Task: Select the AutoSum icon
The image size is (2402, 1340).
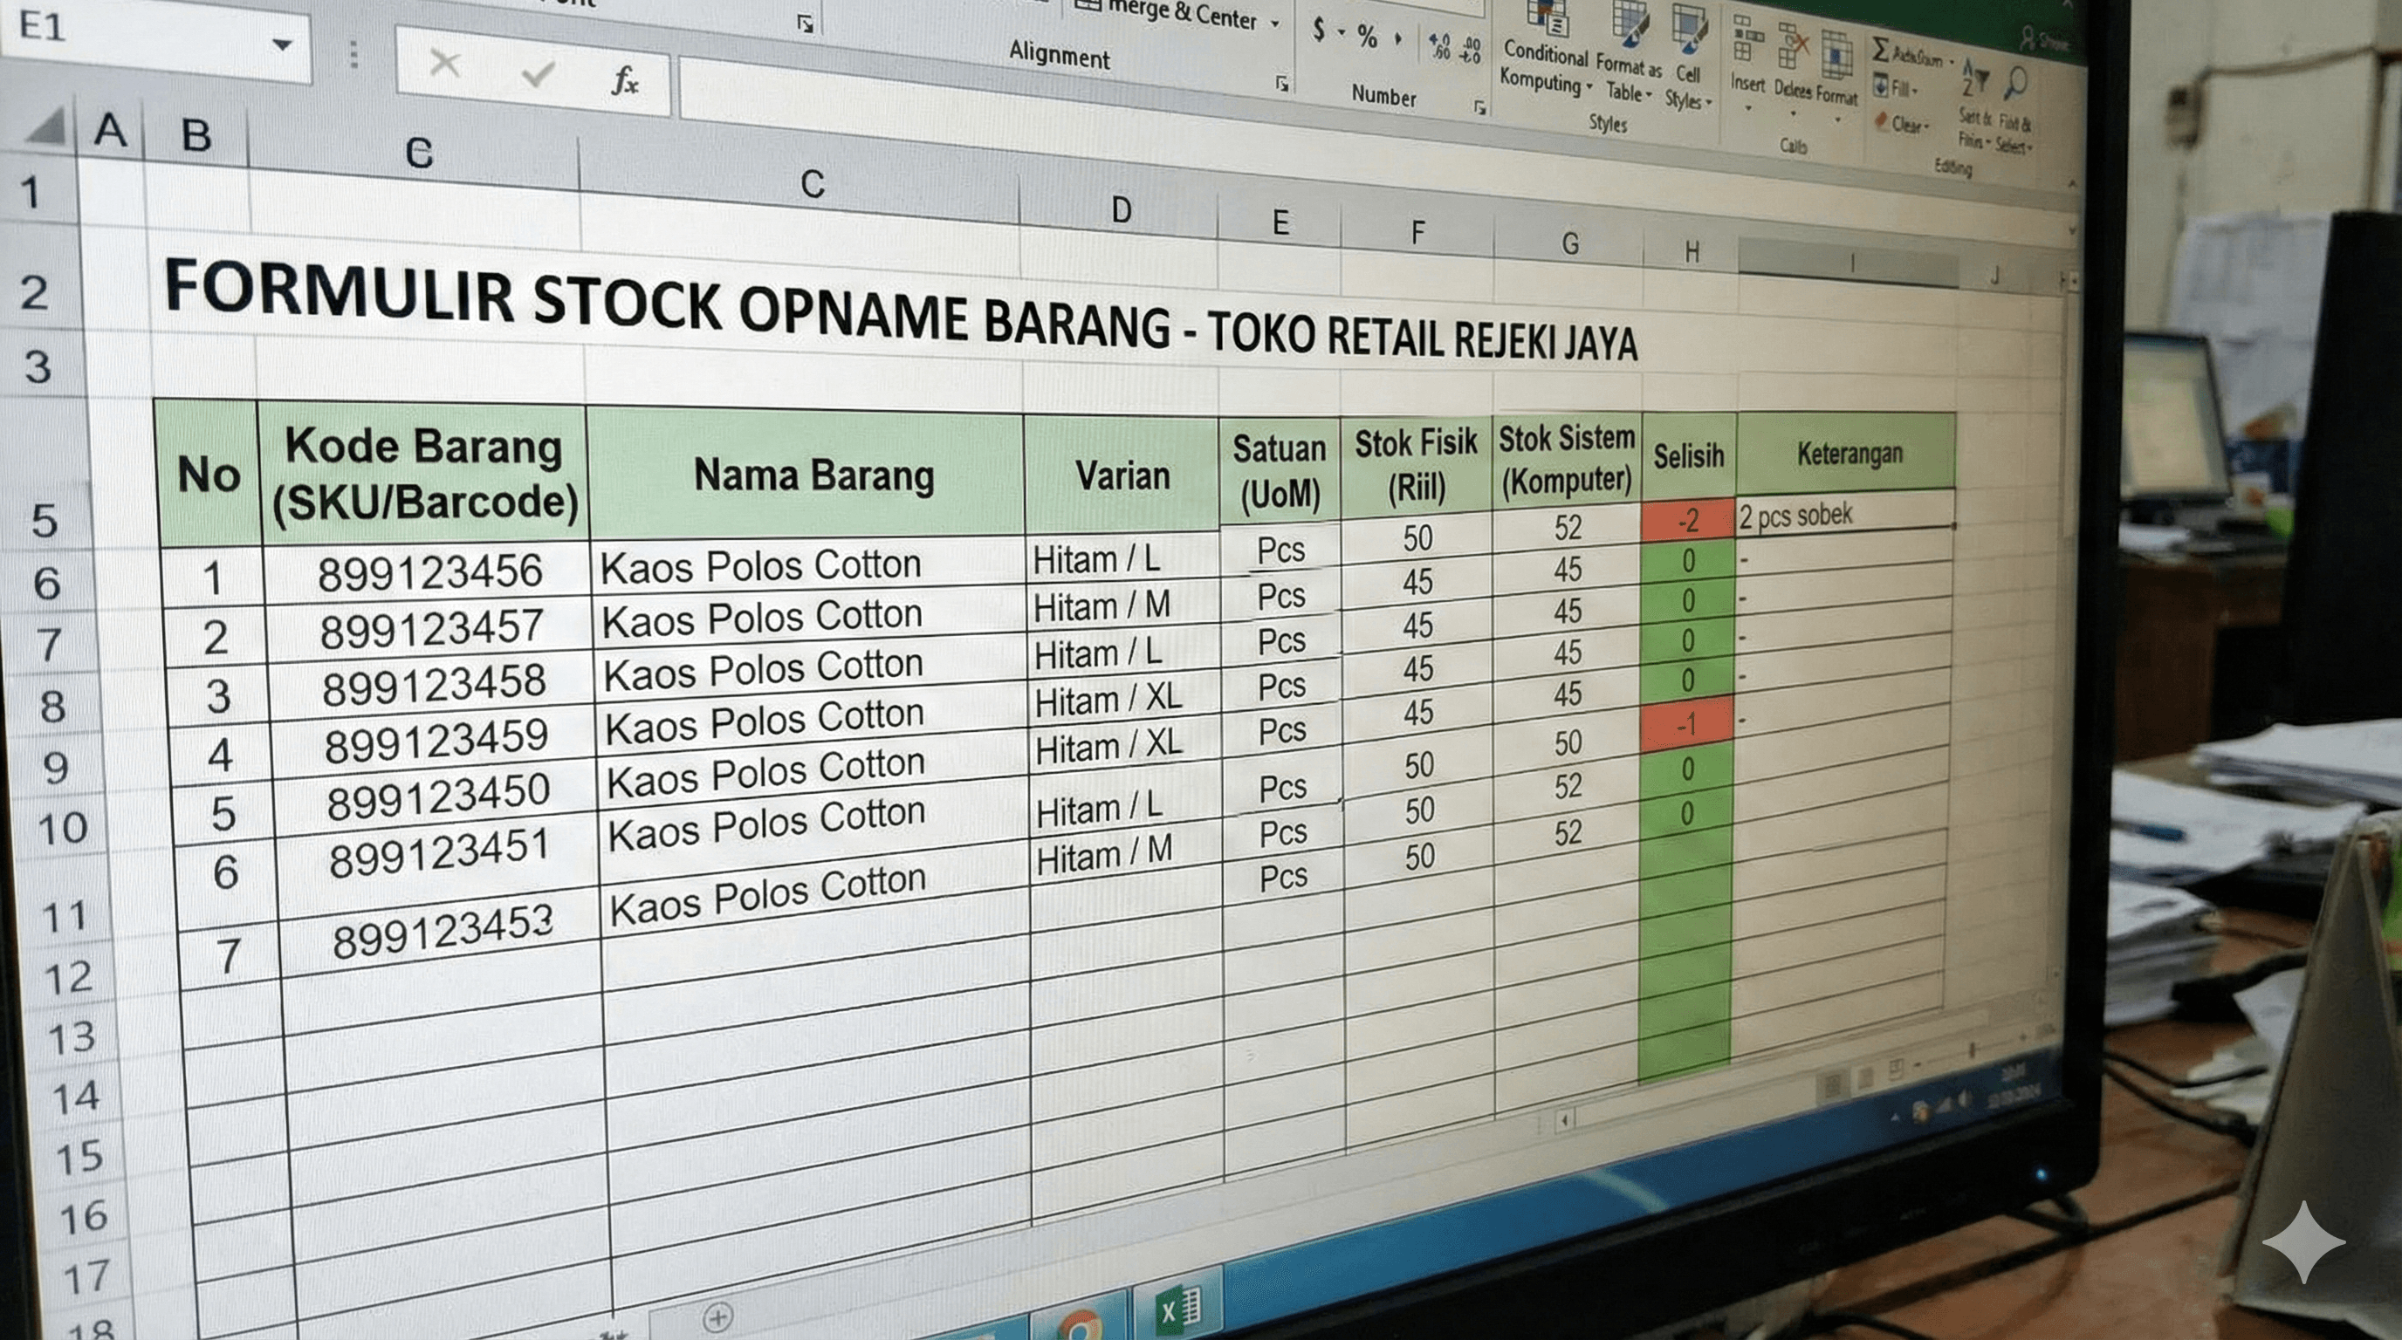Action: [x=1880, y=51]
